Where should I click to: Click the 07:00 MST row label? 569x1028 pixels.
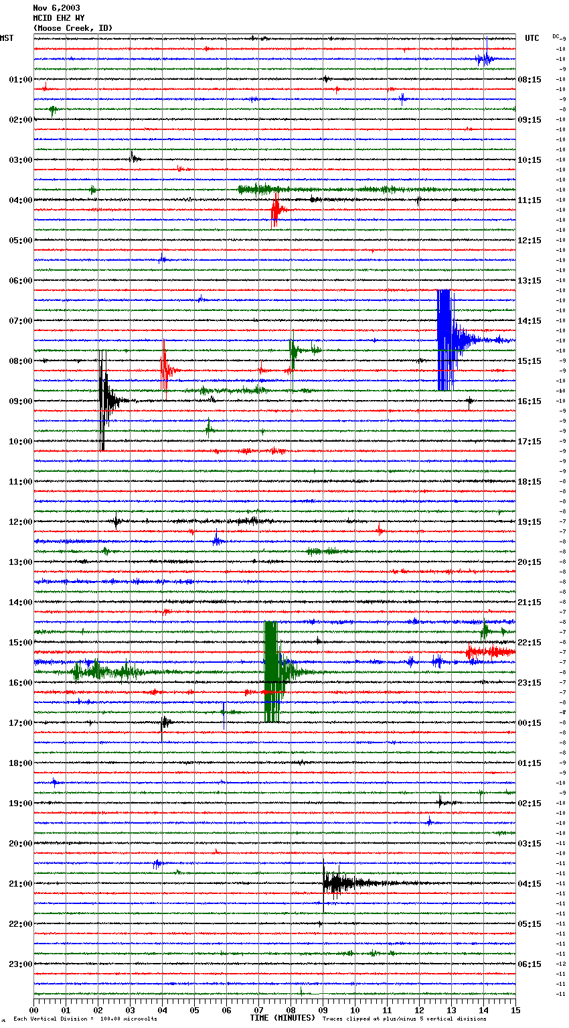point(20,321)
